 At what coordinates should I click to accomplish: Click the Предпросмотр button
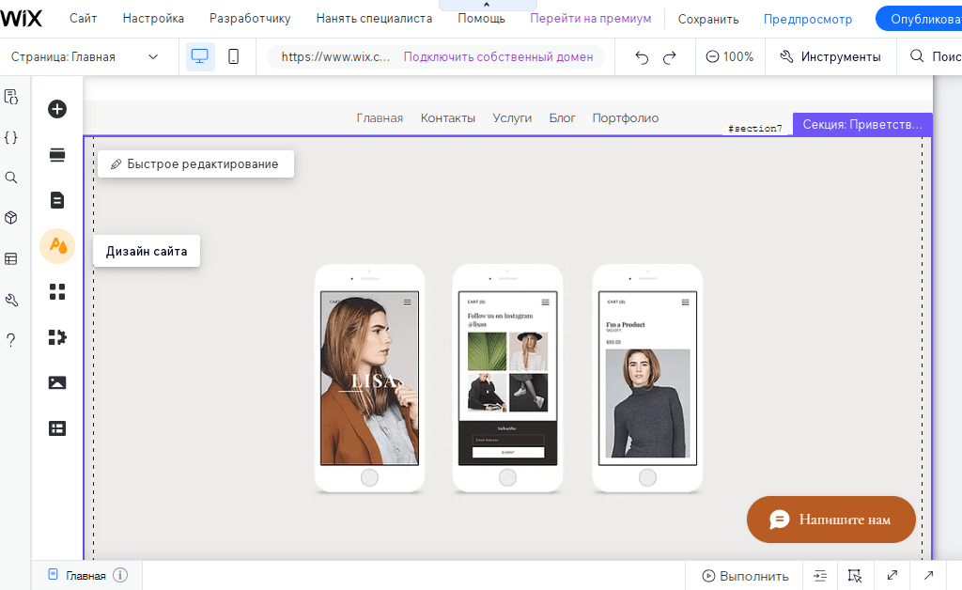807,19
